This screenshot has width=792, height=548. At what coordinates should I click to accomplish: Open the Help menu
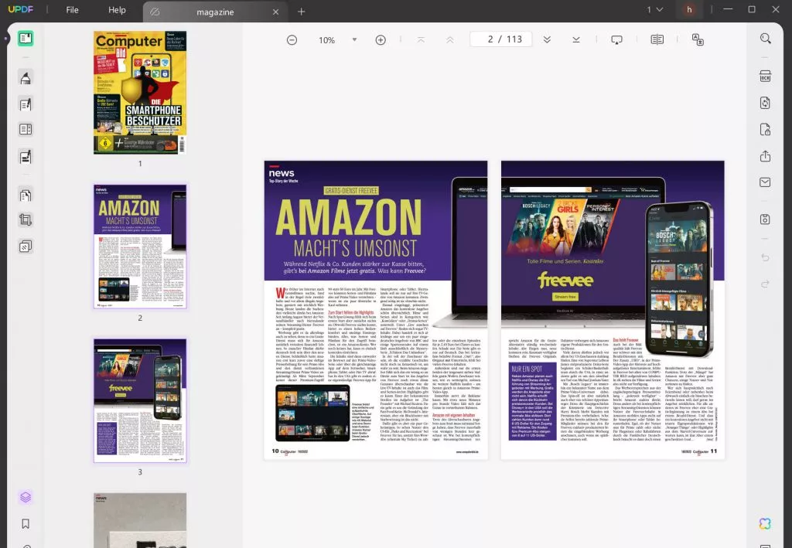pyautogui.click(x=117, y=10)
